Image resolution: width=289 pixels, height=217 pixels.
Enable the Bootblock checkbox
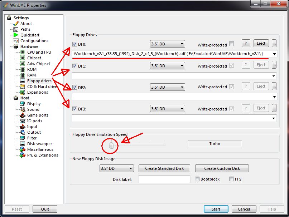pyautogui.click(x=197, y=179)
